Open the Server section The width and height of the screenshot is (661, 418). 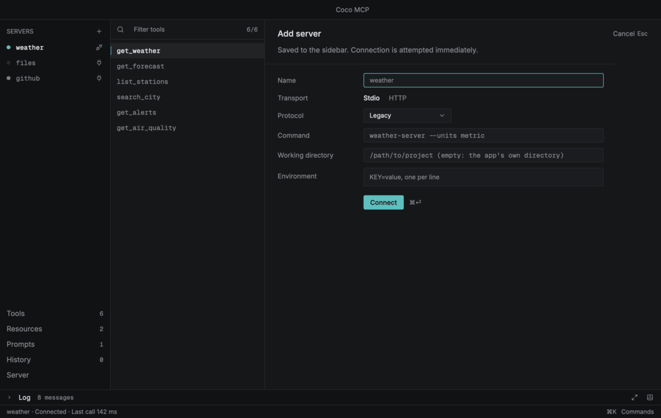point(55,375)
